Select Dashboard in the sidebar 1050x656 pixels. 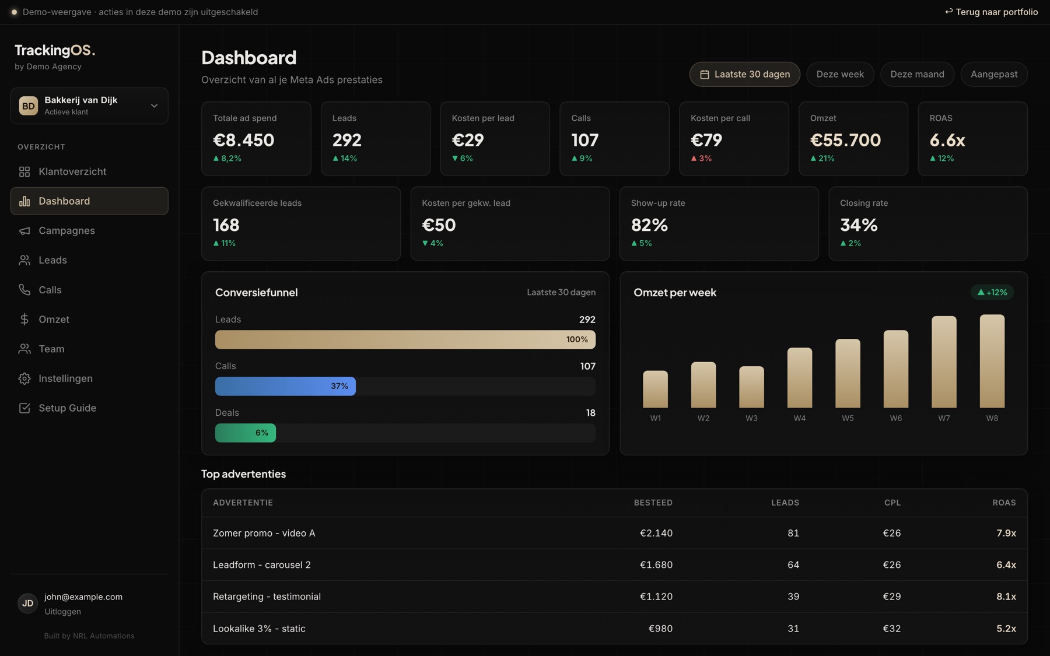89,201
